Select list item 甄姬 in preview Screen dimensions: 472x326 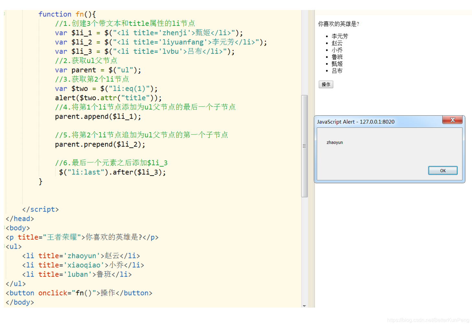click(337, 64)
